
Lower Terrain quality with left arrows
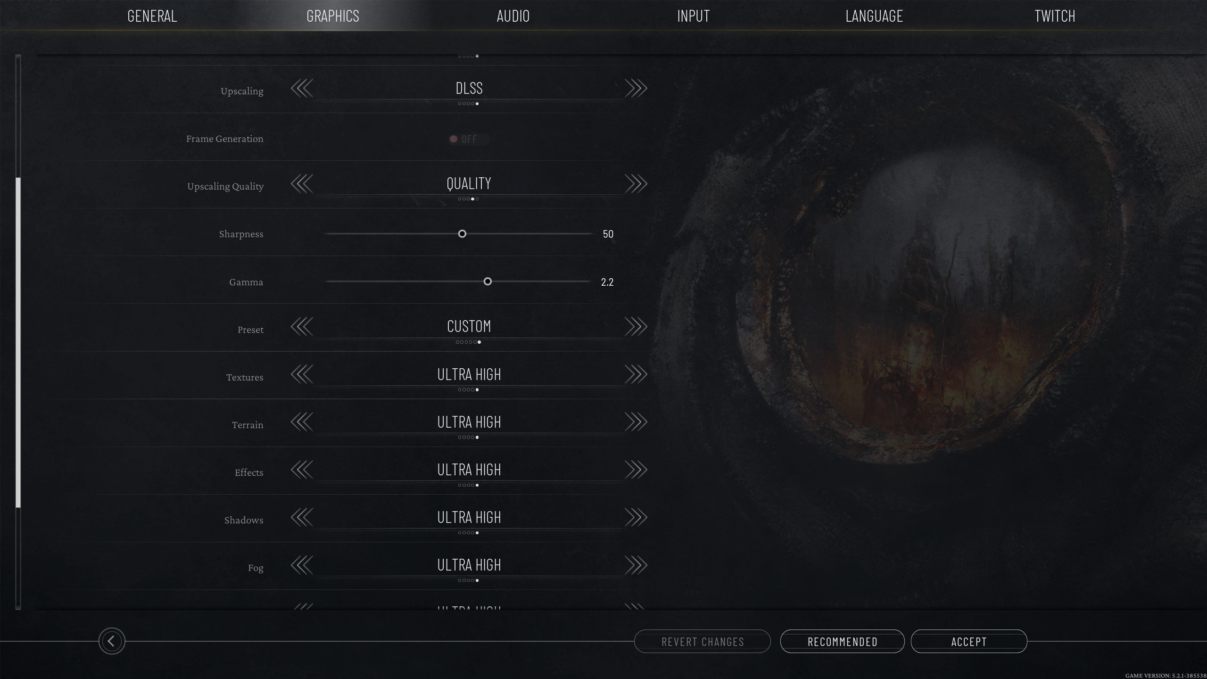(302, 422)
